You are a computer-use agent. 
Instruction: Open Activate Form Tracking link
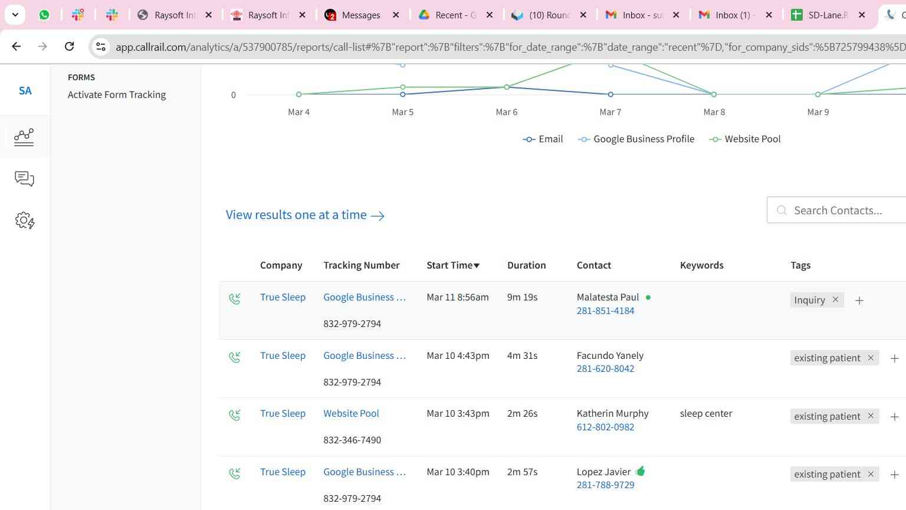tap(117, 94)
